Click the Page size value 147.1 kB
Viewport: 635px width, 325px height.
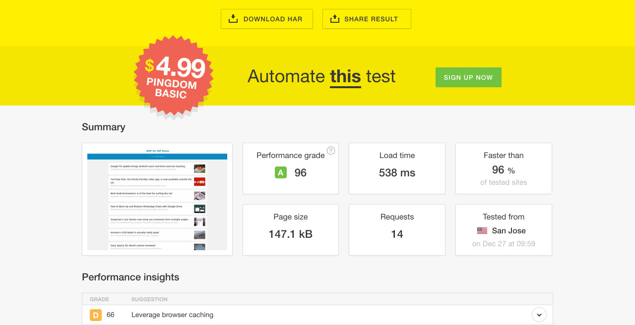point(290,234)
